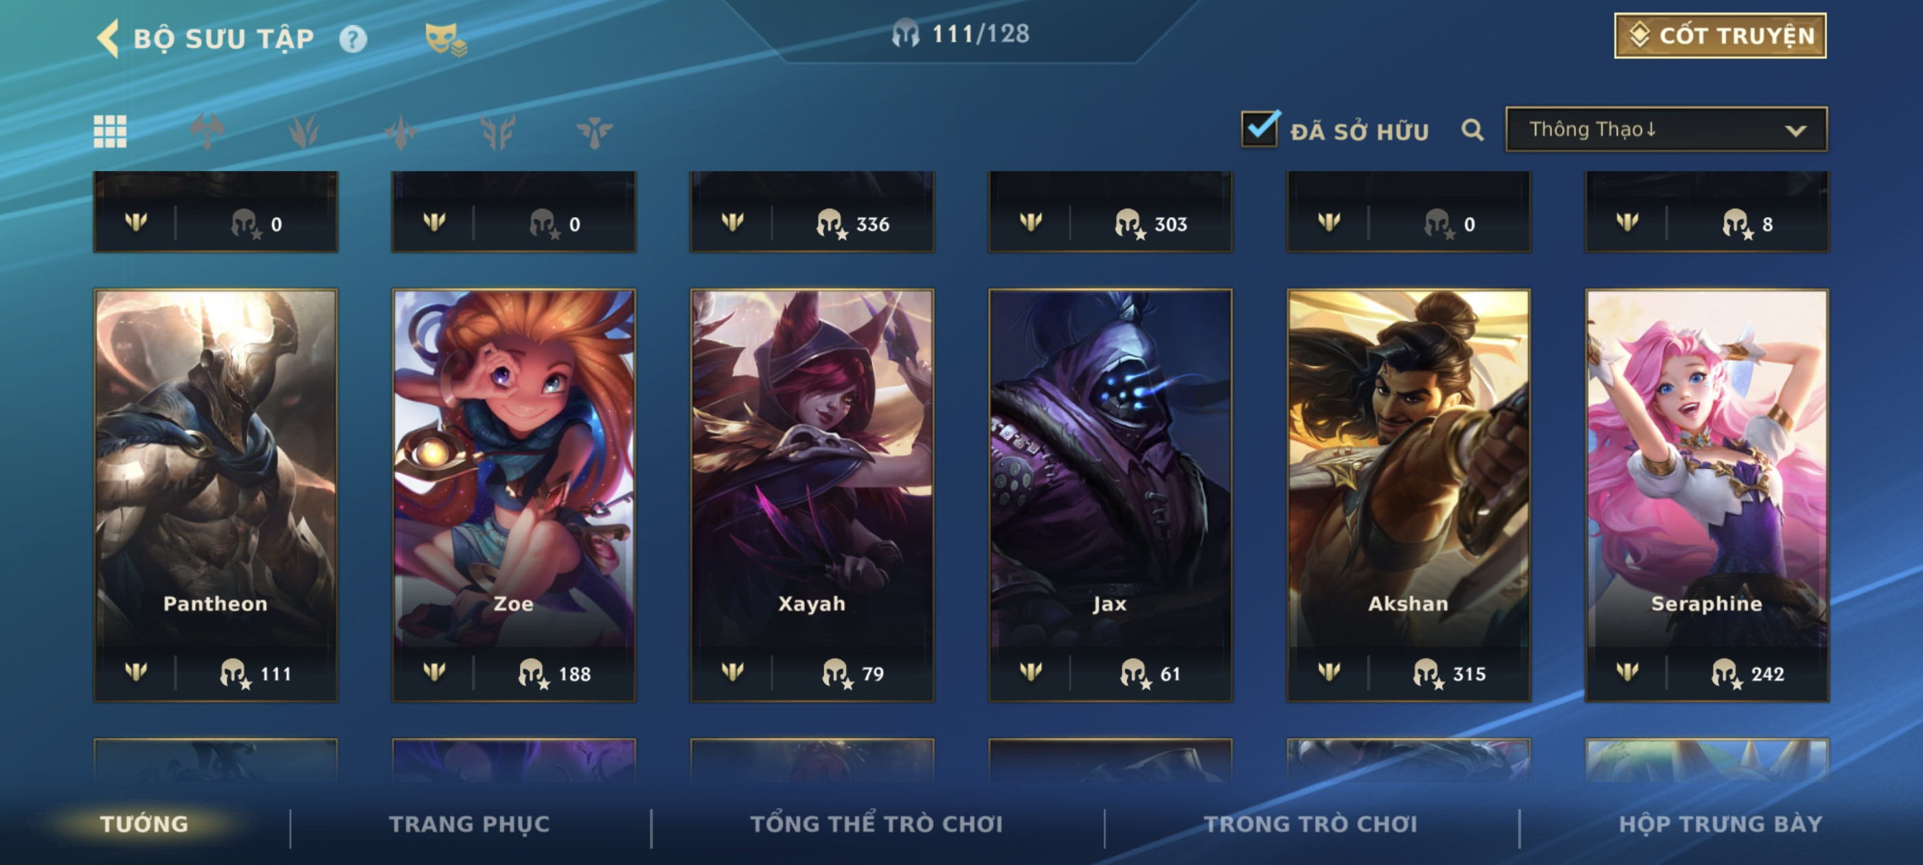1923x865 pixels.
Task: Choose the Jax champion card
Action: tap(1110, 495)
